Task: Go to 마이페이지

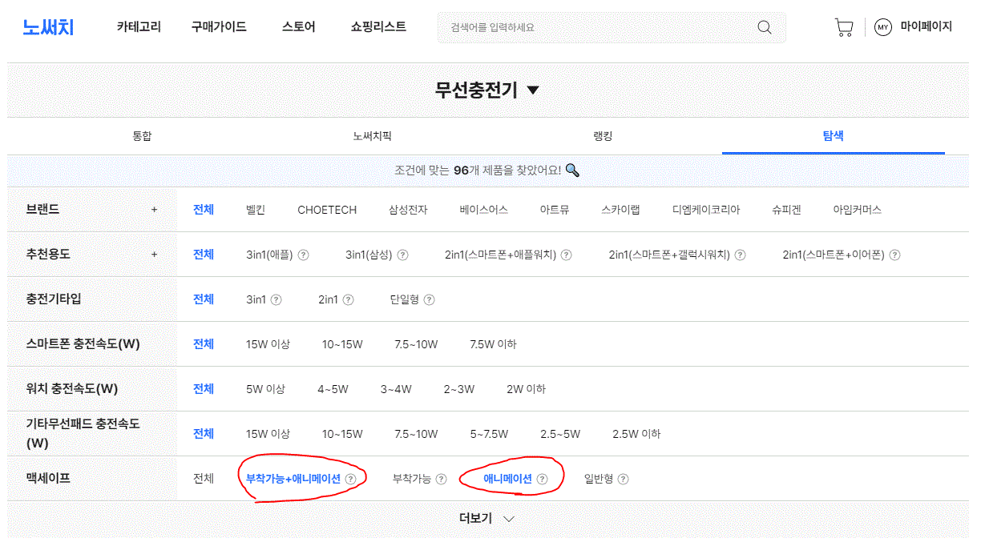Action: click(x=926, y=26)
